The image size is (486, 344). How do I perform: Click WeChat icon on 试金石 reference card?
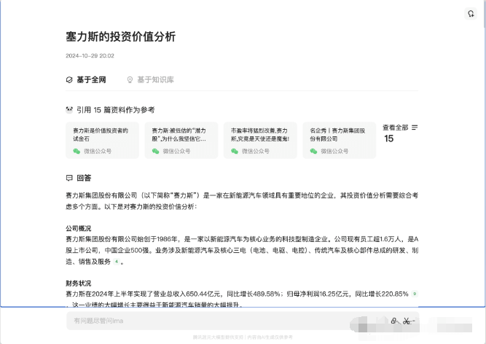click(77, 152)
